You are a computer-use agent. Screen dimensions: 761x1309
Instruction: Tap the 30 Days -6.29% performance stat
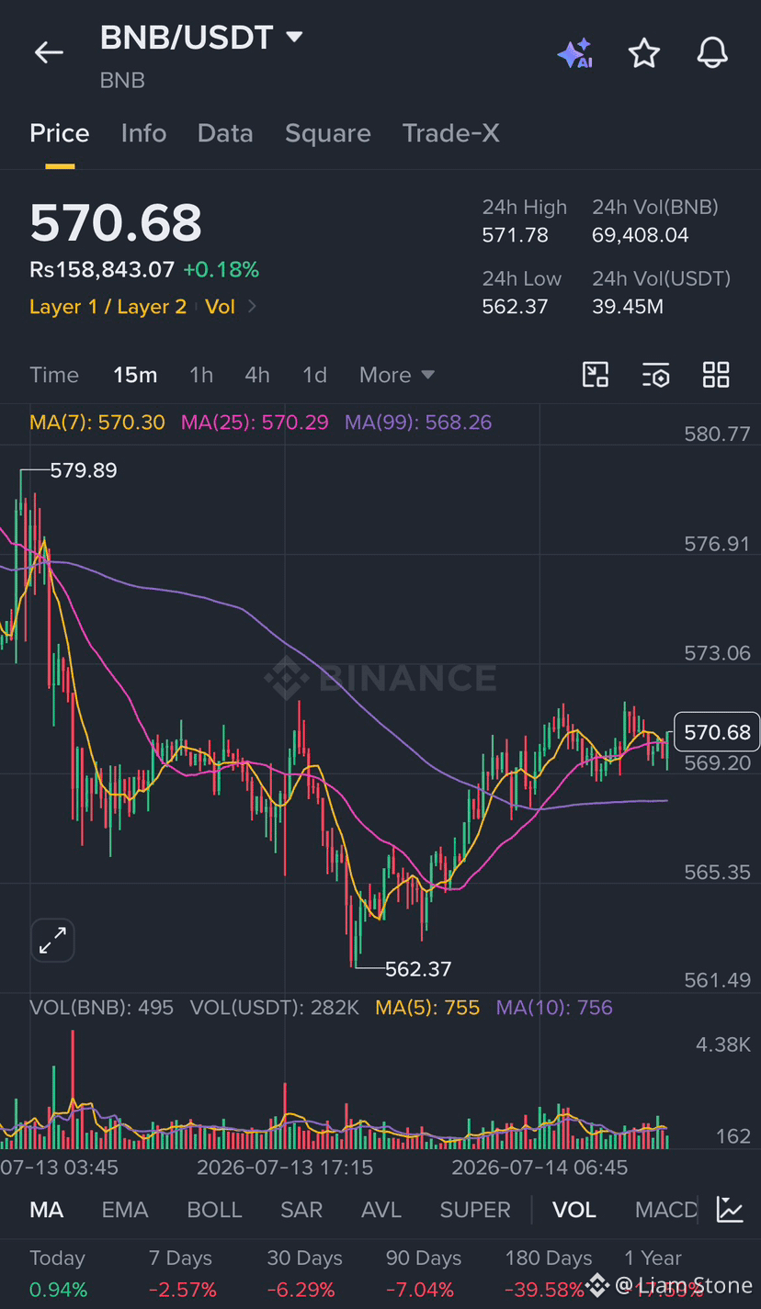304,1274
